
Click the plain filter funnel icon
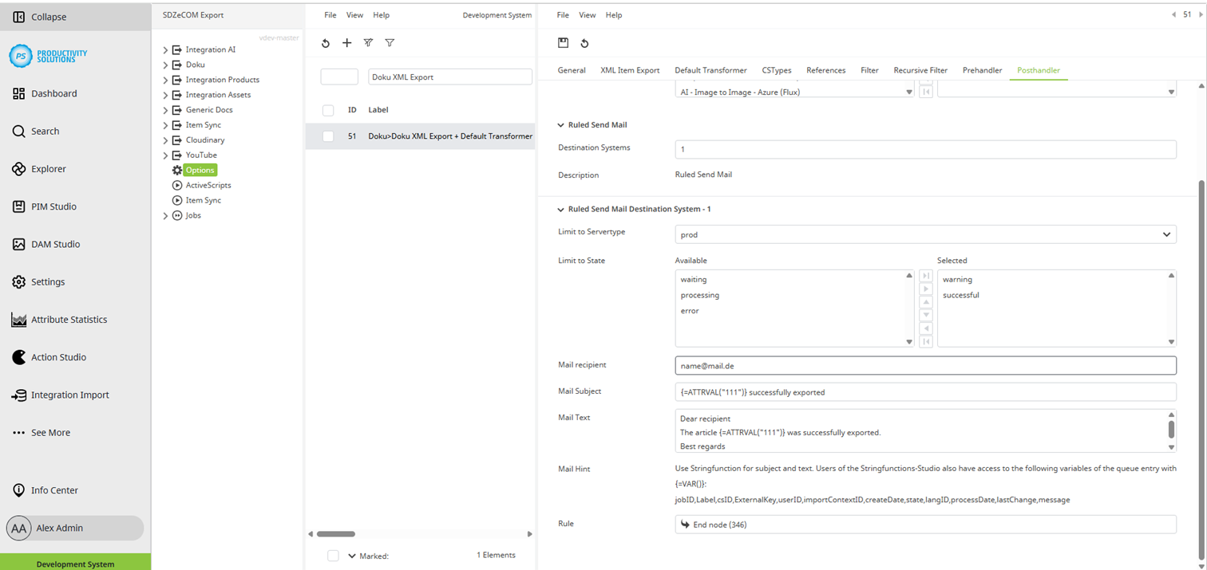pyautogui.click(x=390, y=43)
